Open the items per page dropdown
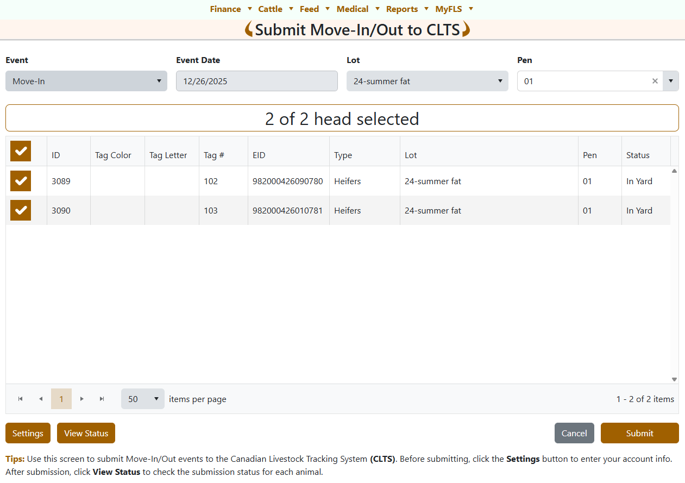Viewport: 685px width, 483px height. 142,399
